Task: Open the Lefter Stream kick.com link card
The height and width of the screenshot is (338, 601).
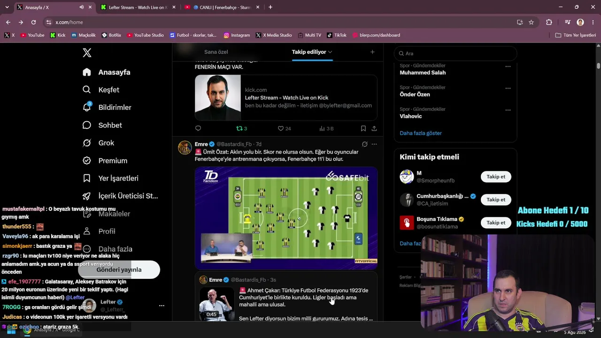Action: 286,98
